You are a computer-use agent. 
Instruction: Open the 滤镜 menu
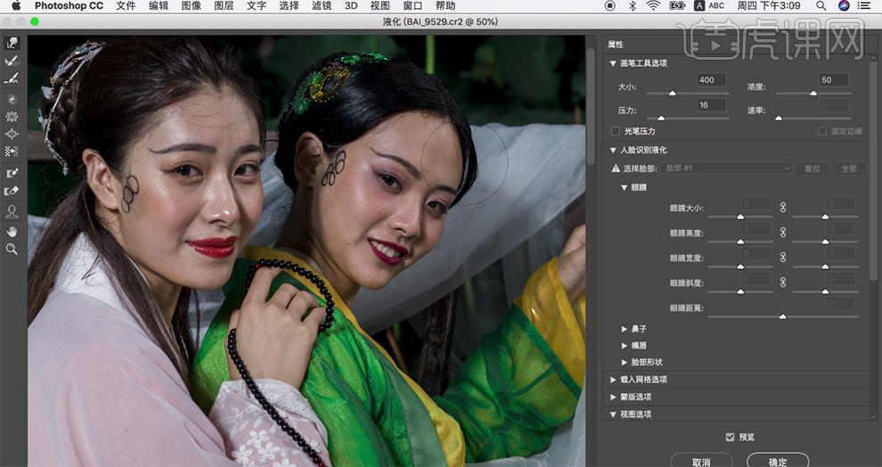point(323,6)
